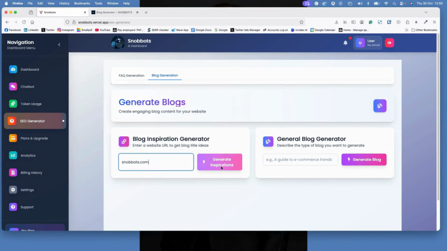Open Plans & Upgrade in the sidebar
This screenshot has width=447, height=251.
(x=35, y=138)
